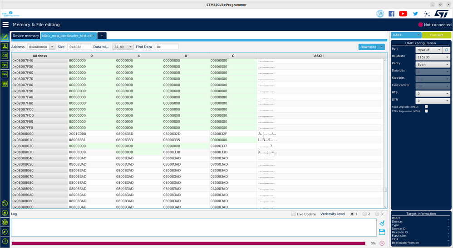453x248 pixels.
Task: Select verbosity level 3
Action: pos(377,214)
